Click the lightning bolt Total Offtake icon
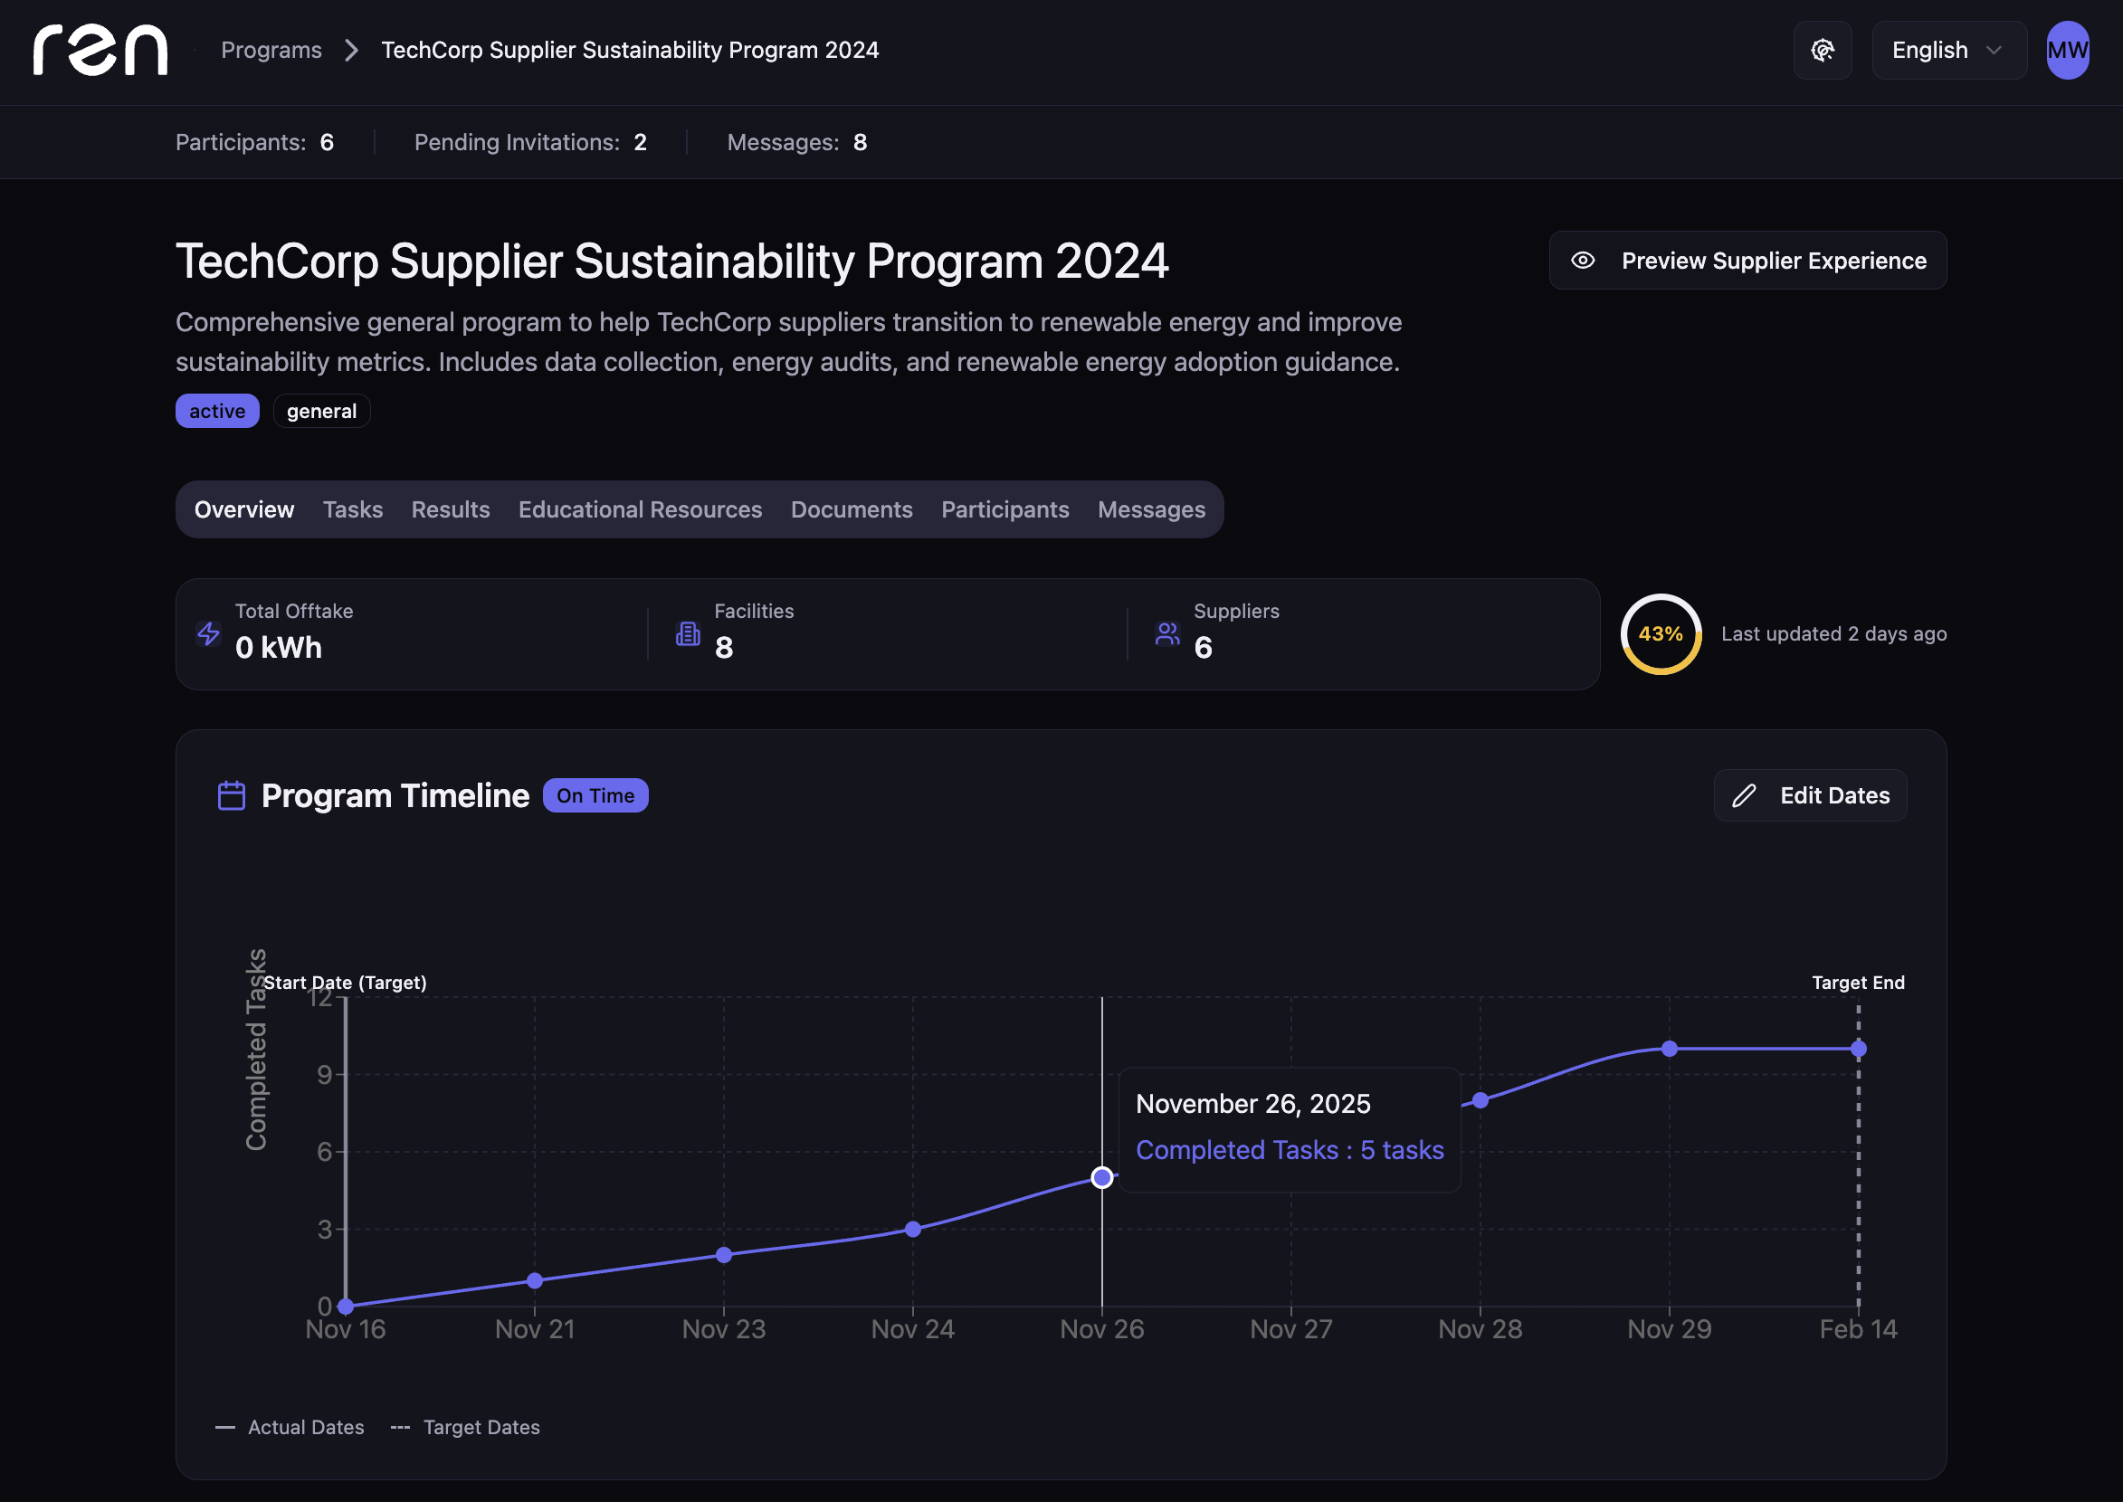2123x1502 pixels. coord(209,633)
